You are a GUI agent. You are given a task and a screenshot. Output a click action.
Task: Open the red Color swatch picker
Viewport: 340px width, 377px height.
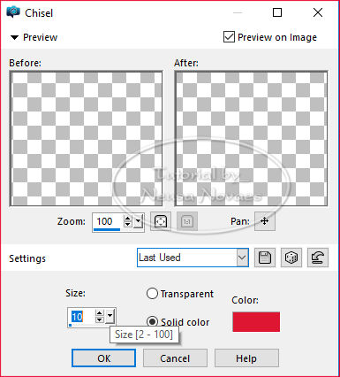point(256,321)
